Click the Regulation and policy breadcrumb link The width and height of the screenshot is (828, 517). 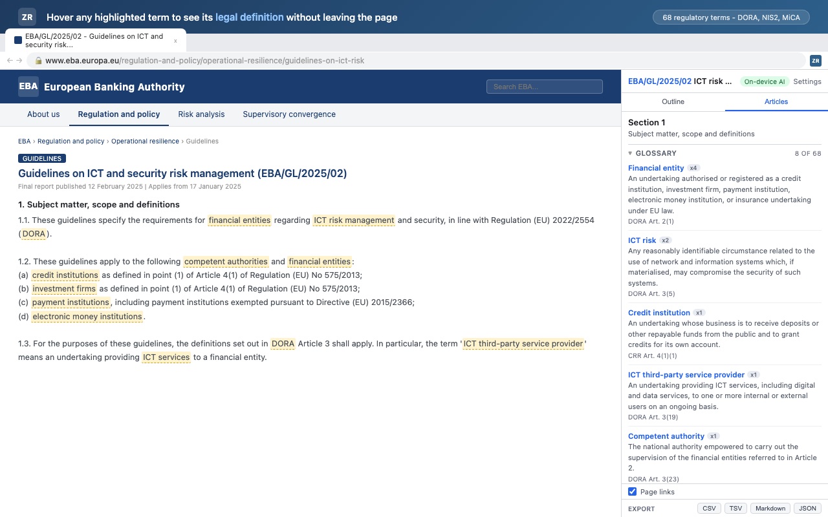71,141
